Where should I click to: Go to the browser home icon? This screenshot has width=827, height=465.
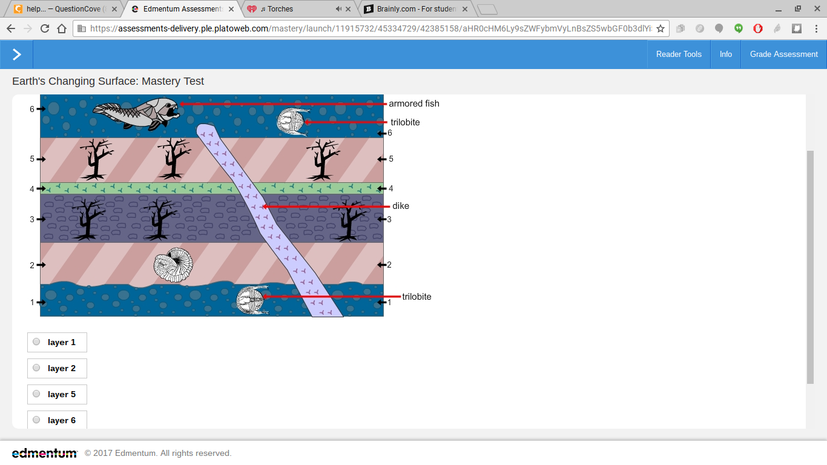tap(62, 28)
